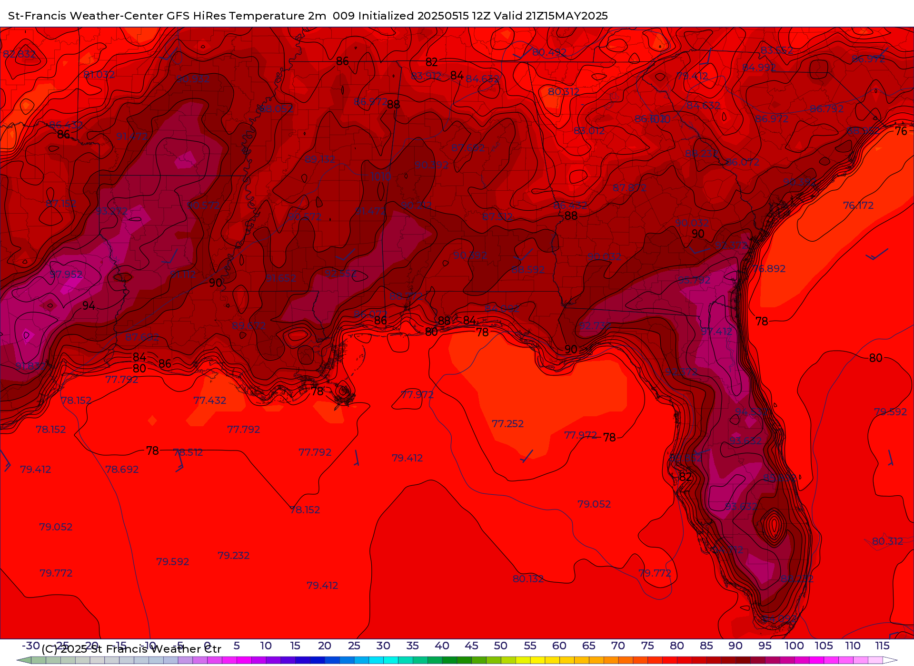Click the orange swatch under legend 70
Screen dimensions: 914x666
pos(626,660)
